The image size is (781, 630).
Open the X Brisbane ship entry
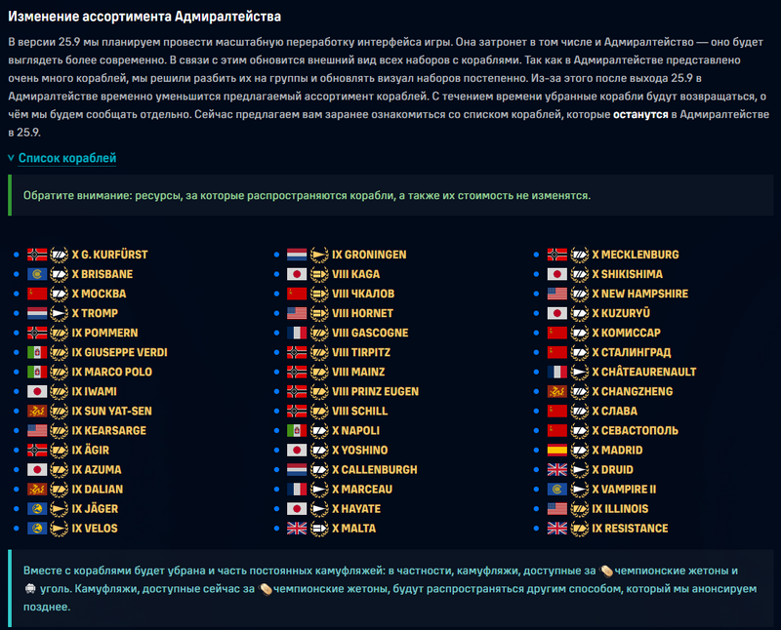coord(103,274)
